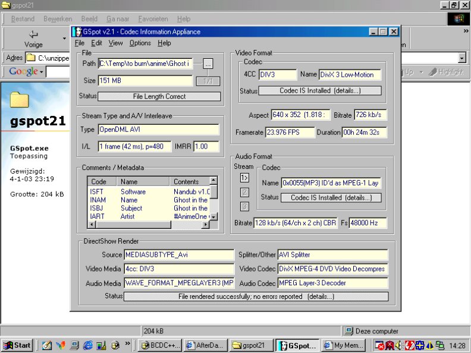Open the Explorer address bar dropdown

pyautogui.click(x=462, y=58)
